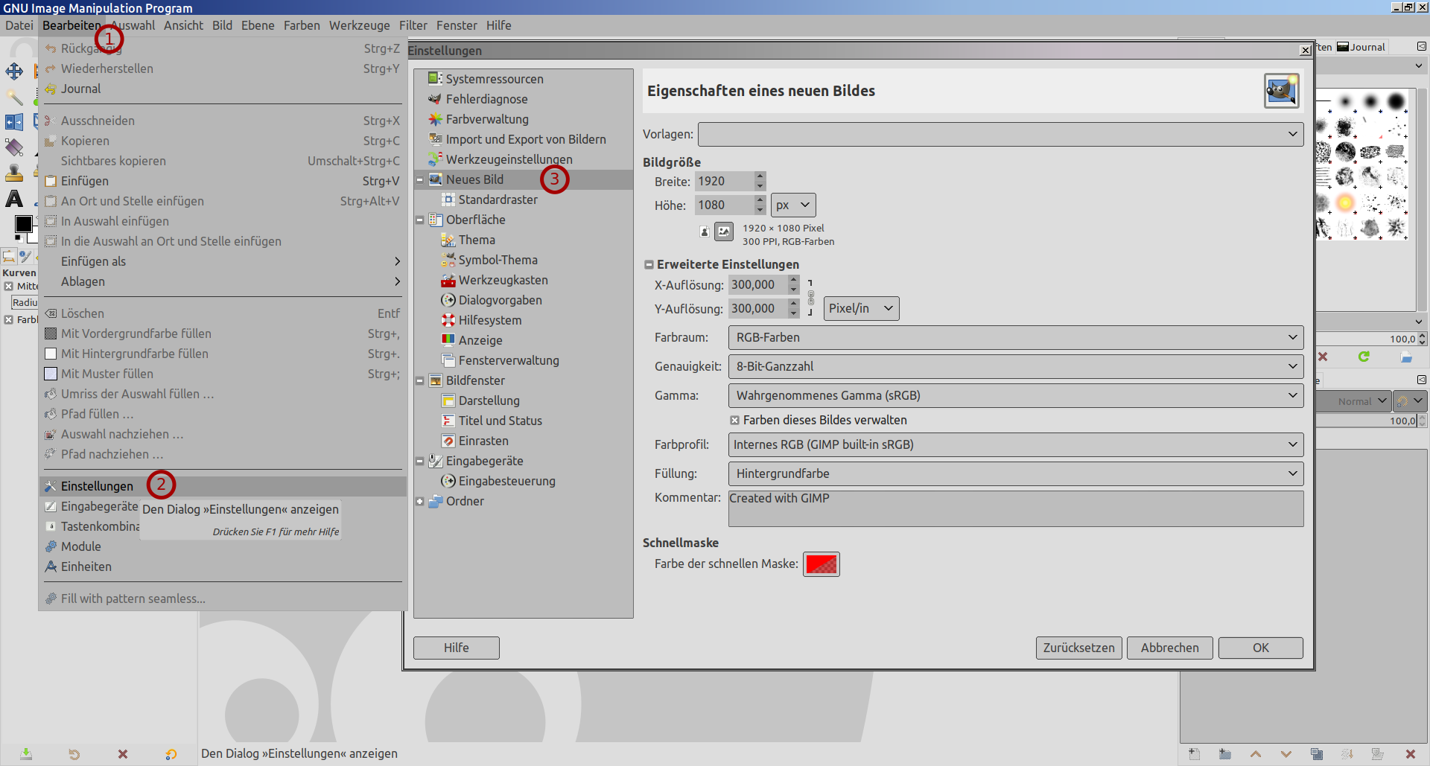This screenshot has height=766, width=1430.
Task: Click the new layer icon in layers panel
Action: [x=1195, y=754]
